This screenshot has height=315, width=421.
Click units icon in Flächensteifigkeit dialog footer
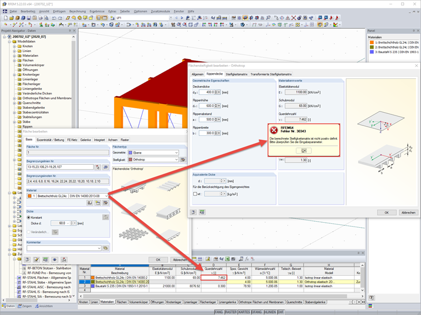(x=202, y=212)
